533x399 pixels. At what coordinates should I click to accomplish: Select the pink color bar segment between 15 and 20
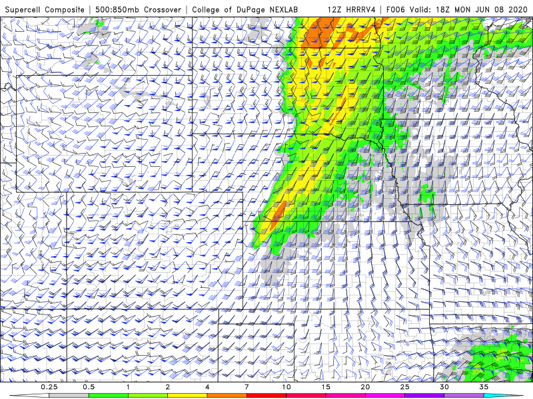click(x=345, y=396)
